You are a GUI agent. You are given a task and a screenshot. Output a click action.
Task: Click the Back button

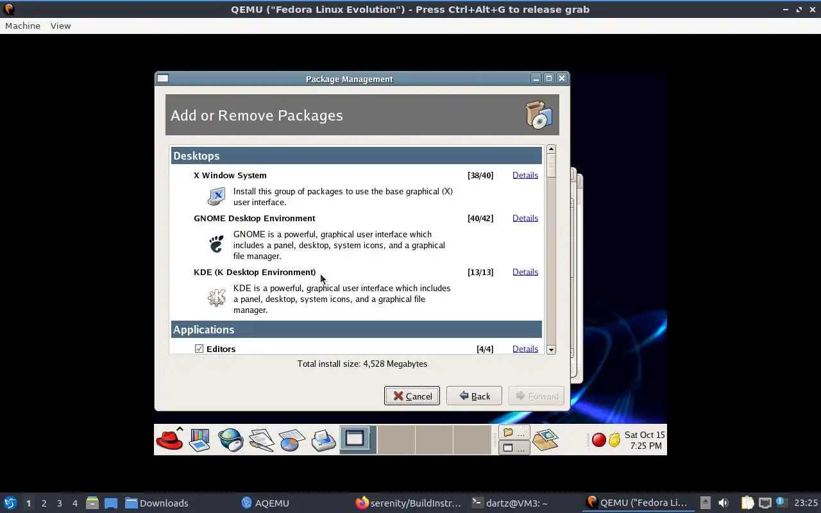coord(474,396)
